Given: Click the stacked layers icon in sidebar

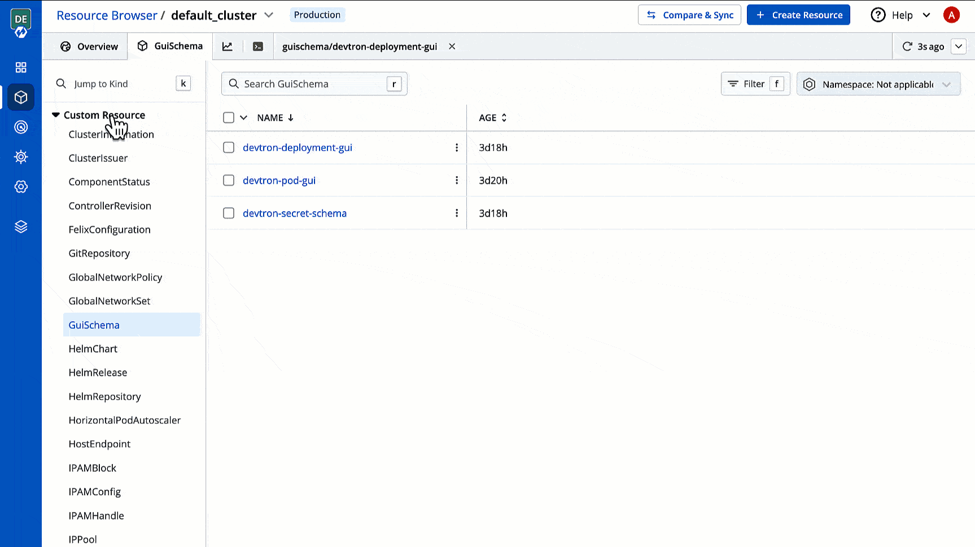Looking at the screenshot, I should point(21,226).
